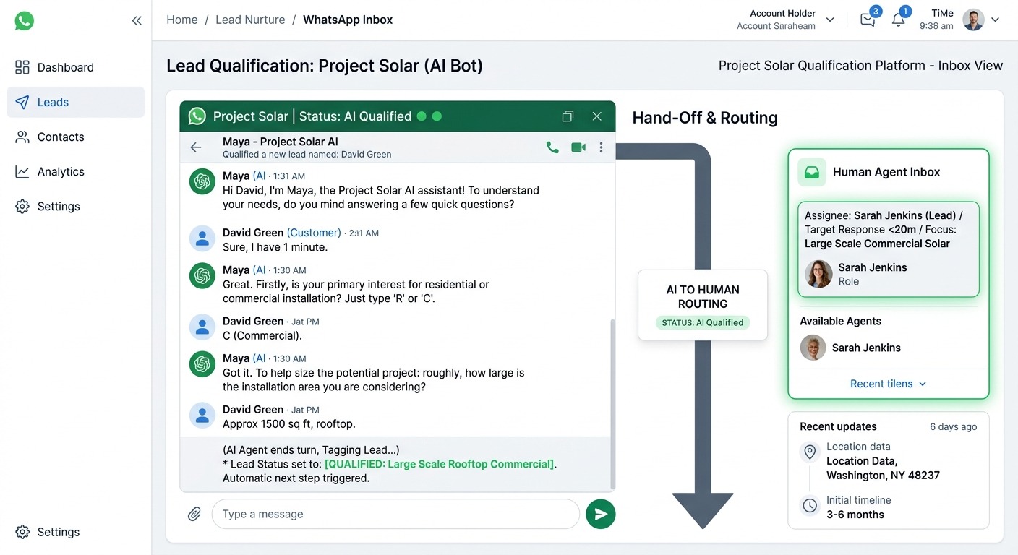Image resolution: width=1018 pixels, height=555 pixels.
Task: Click 'Washington, NY 48237' text
Action: pos(883,476)
